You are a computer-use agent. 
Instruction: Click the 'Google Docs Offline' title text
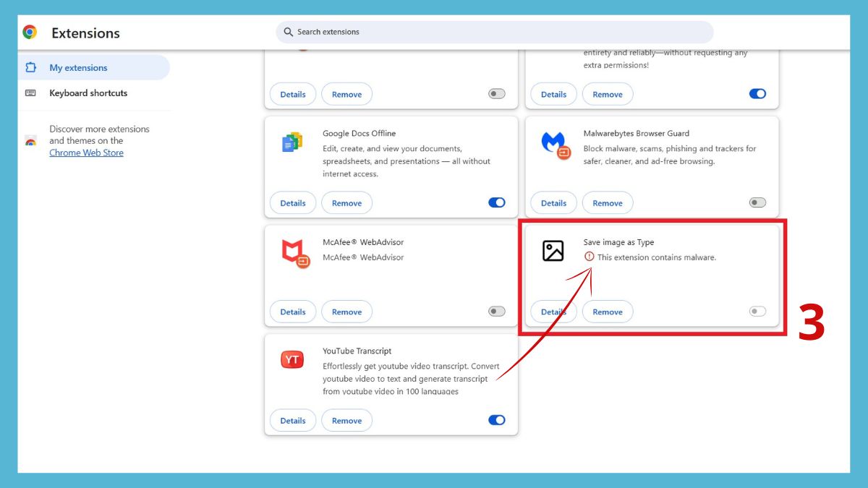(359, 133)
